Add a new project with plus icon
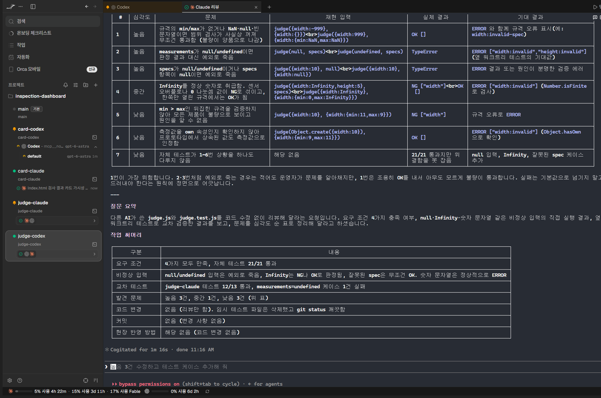 coord(95,85)
